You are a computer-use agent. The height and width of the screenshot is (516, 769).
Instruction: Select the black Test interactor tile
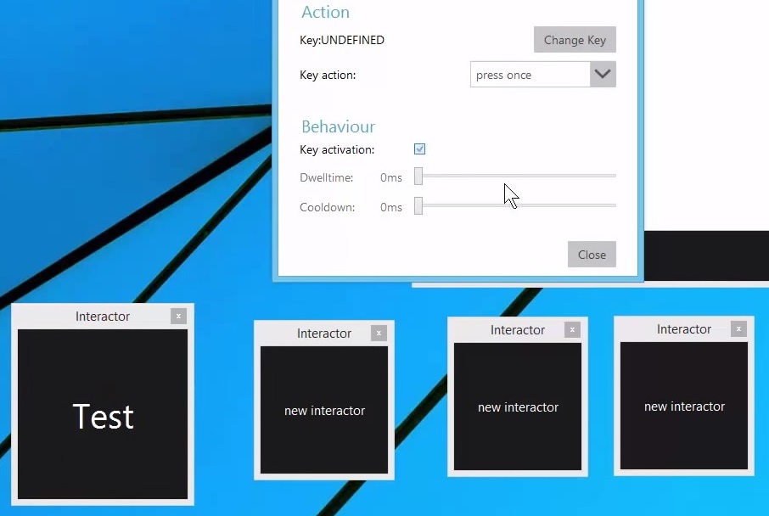103,414
